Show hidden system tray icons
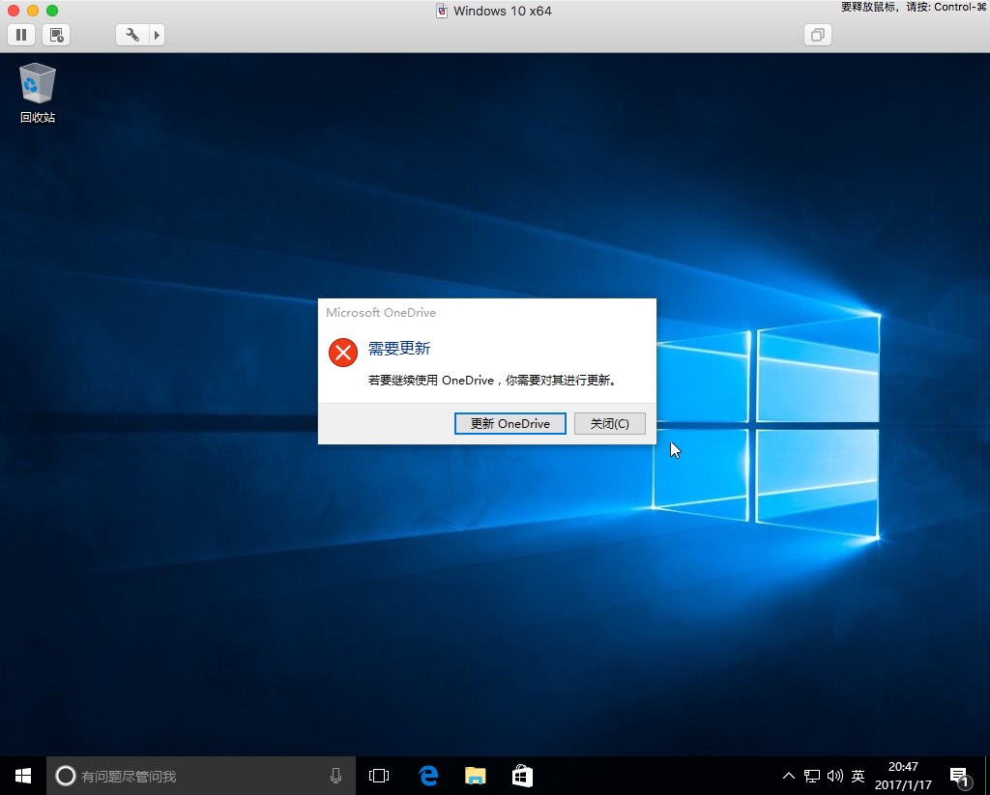Image resolution: width=990 pixels, height=795 pixels. click(789, 776)
